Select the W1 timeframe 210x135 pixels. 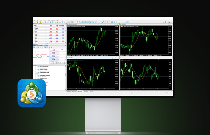click(134, 22)
